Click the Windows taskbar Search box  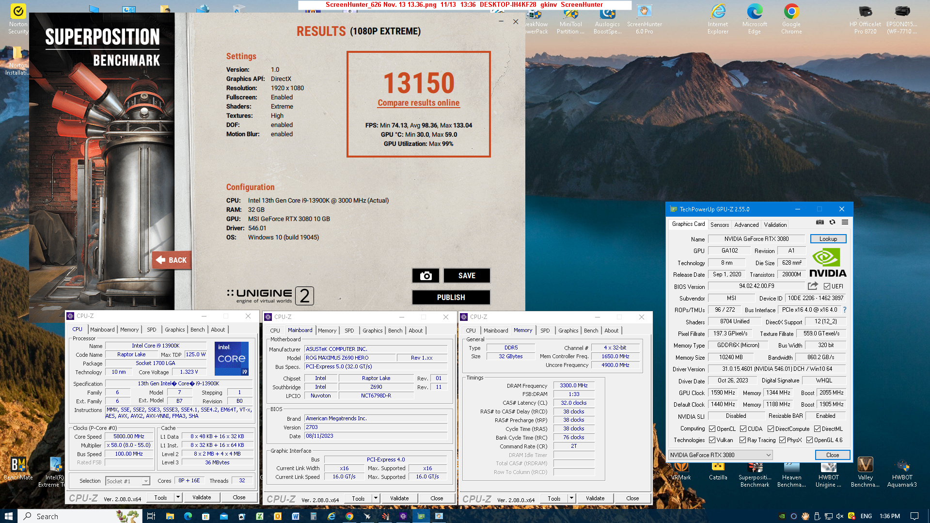(80, 516)
